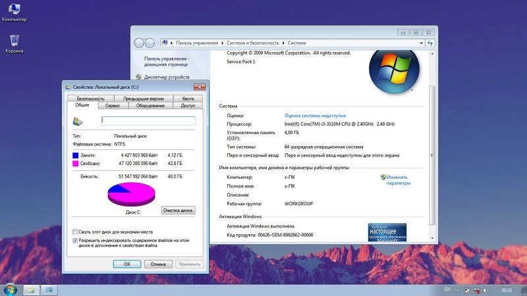Click the NTFS file system value
527x296 pixels.
coord(119,144)
